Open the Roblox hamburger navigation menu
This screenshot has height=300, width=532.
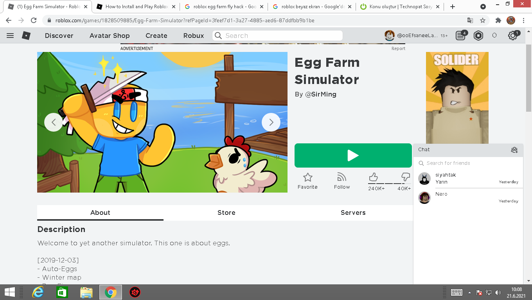(x=10, y=36)
